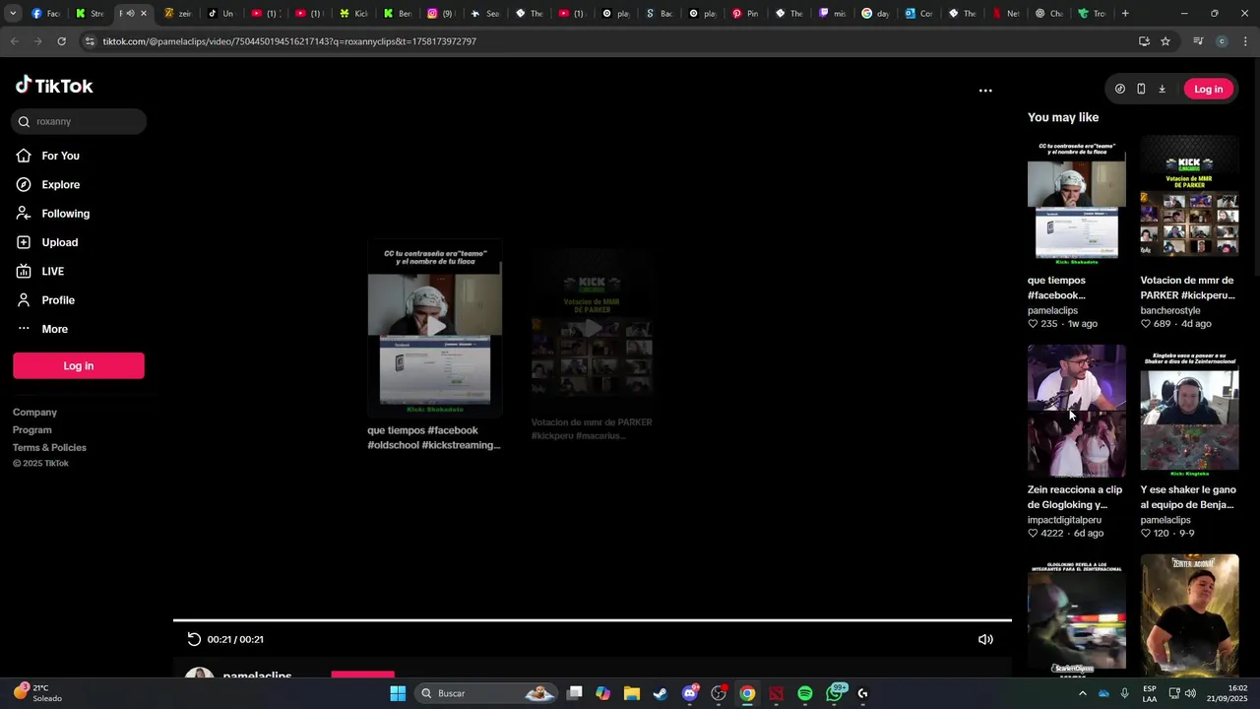
Task: Open Spotify from the taskbar
Action: tap(805, 693)
